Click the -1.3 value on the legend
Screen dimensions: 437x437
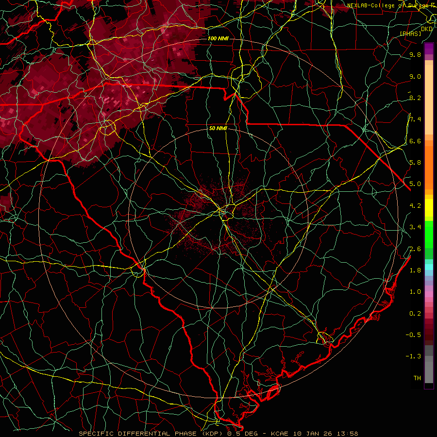click(413, 356)
